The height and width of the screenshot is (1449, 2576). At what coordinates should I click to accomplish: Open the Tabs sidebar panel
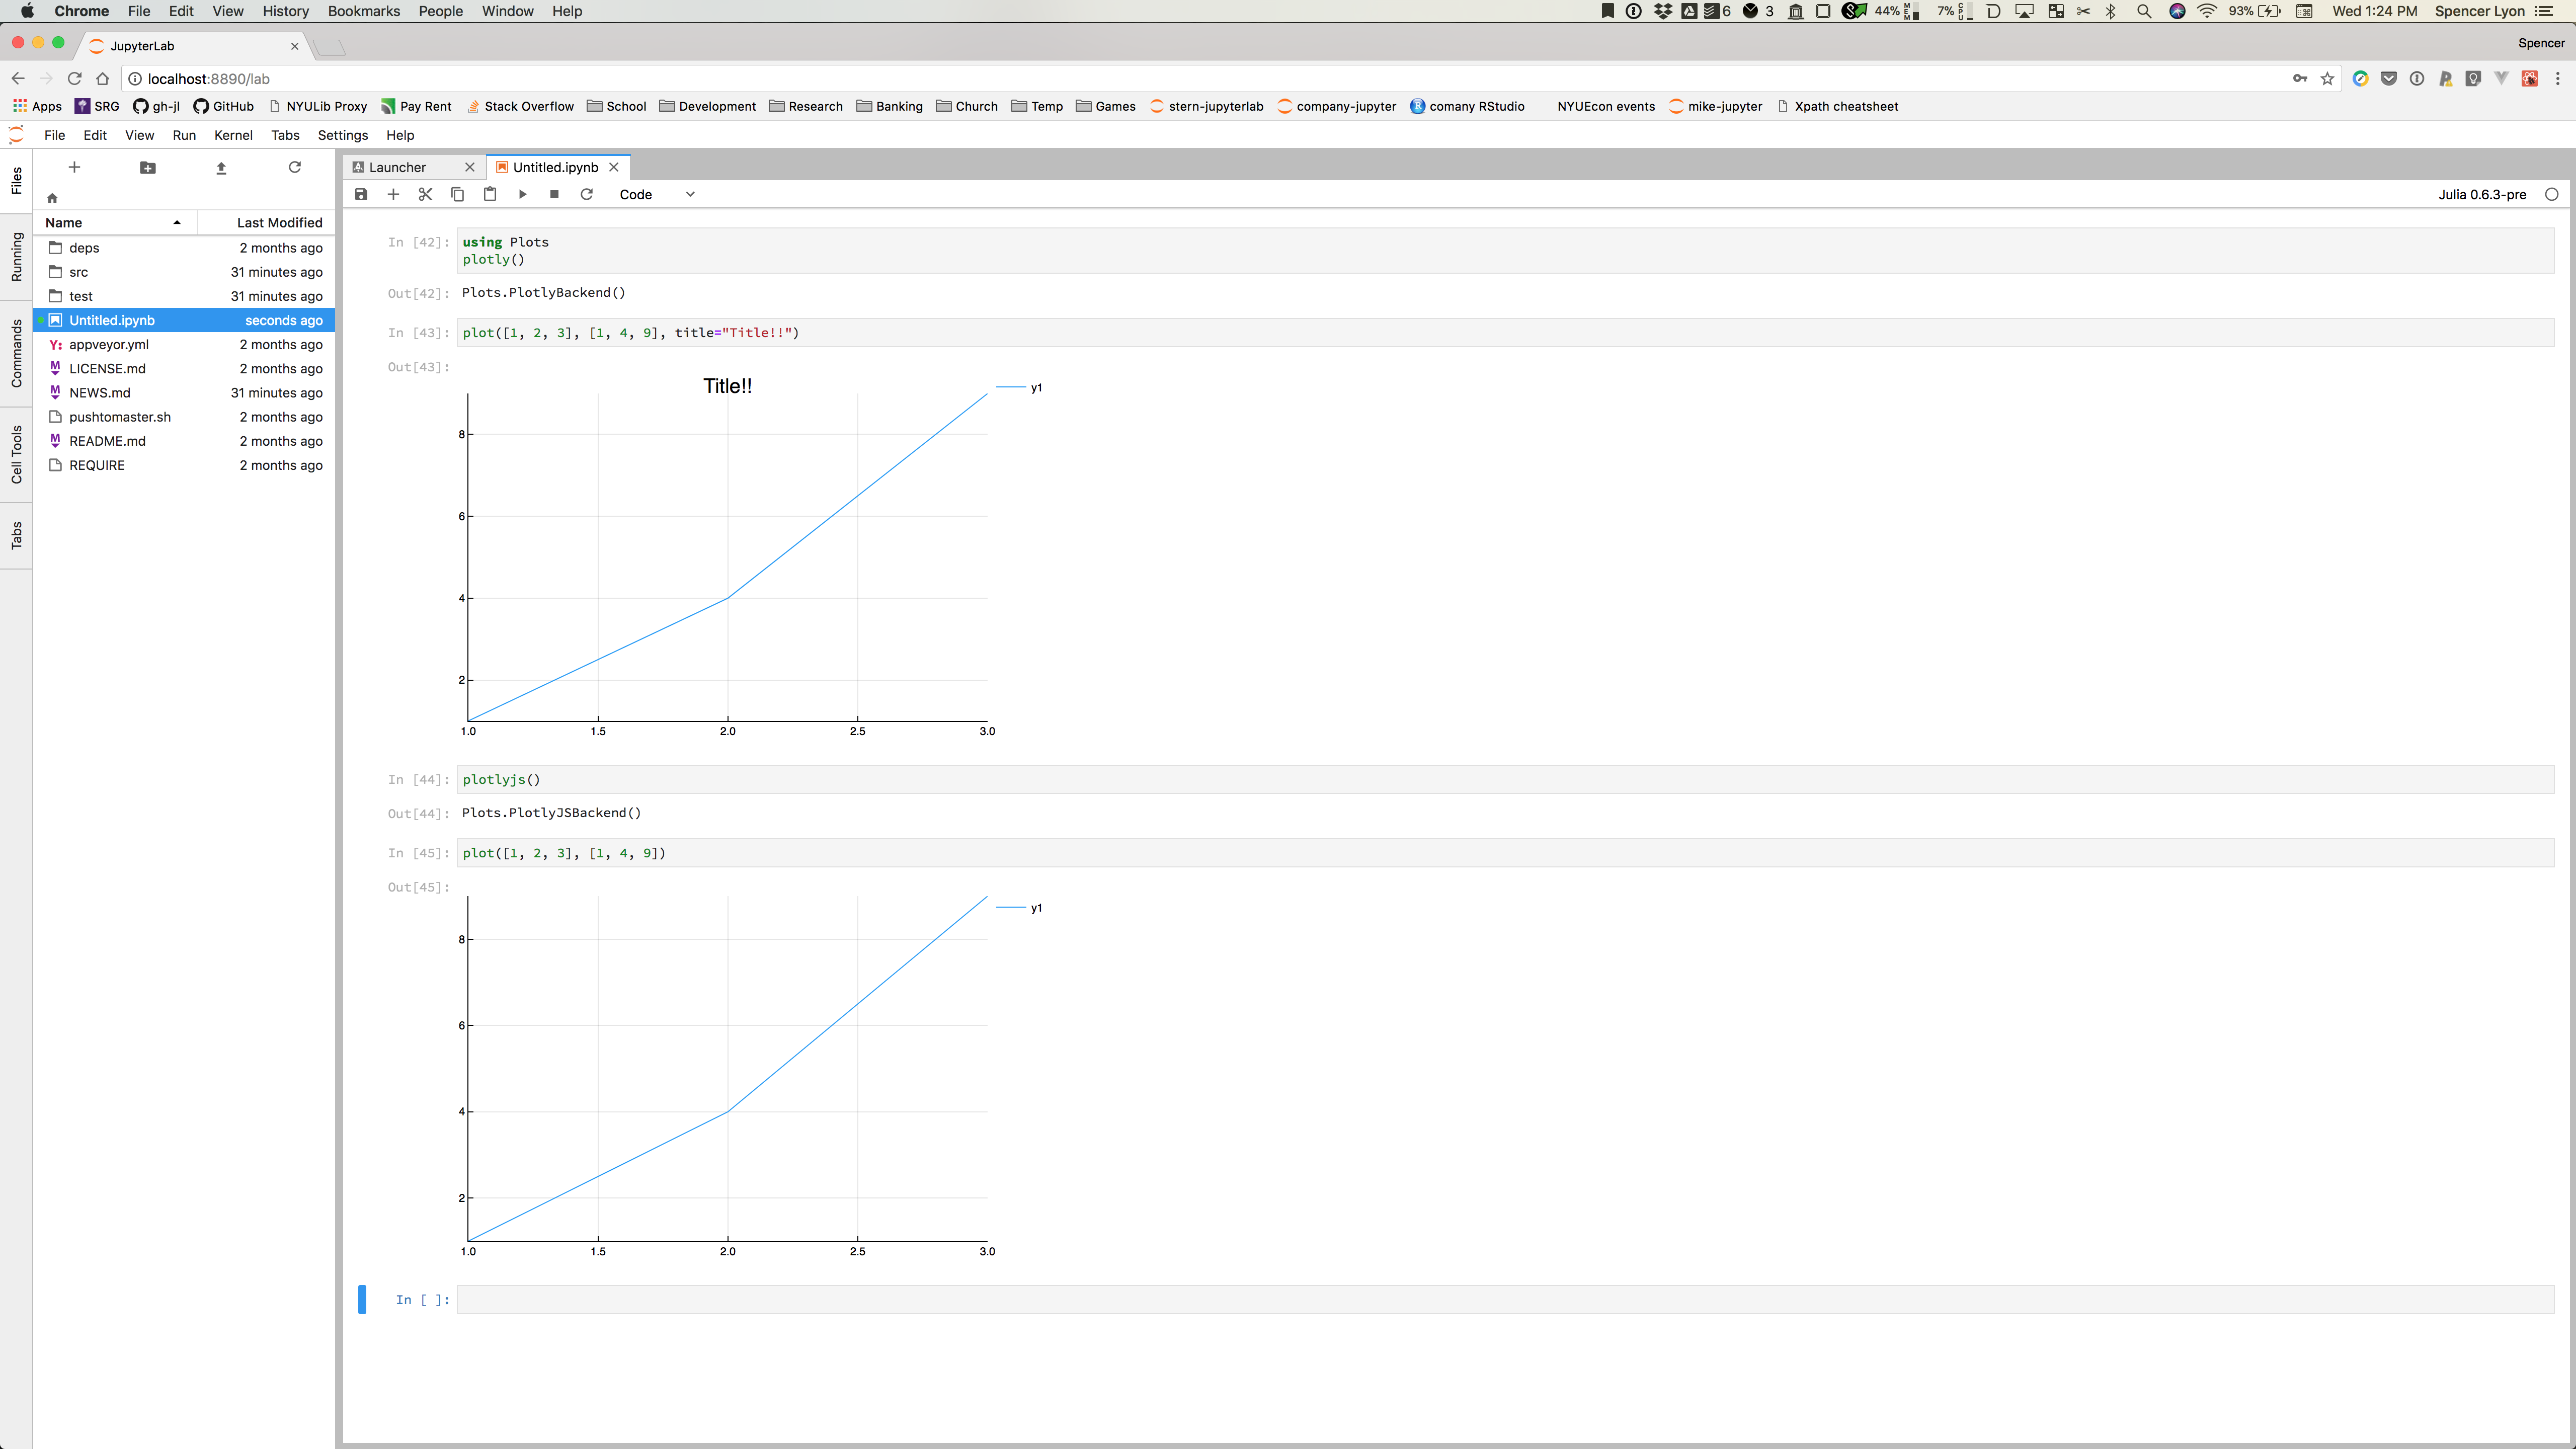point(16,536)
